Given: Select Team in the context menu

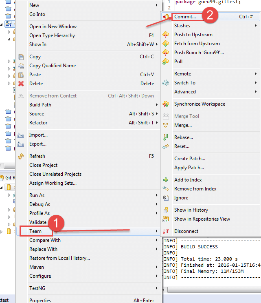Looking at the screenshot, I should coord(35,231).
